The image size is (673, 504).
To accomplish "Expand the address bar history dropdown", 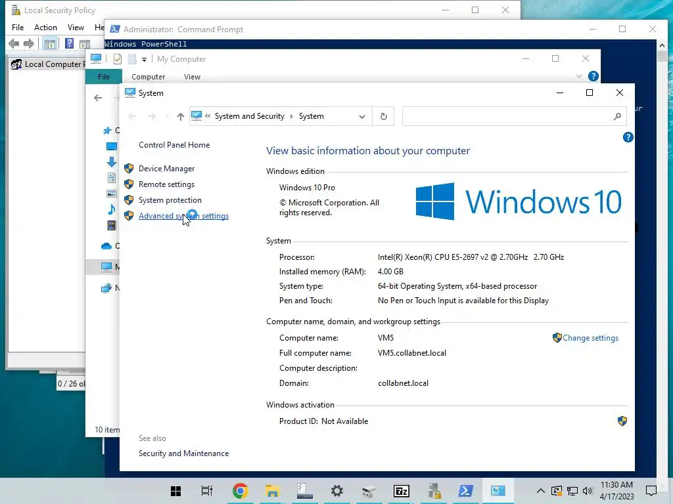I will (x=362, y=117).
